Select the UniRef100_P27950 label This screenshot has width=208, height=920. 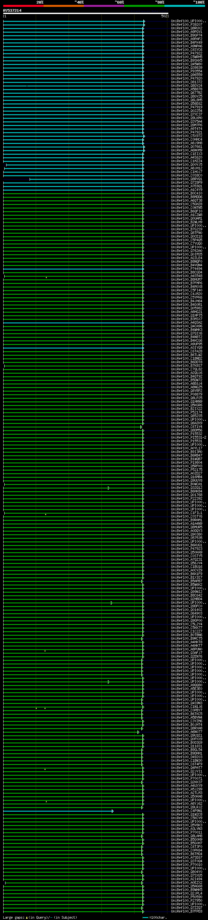(187, 900)
